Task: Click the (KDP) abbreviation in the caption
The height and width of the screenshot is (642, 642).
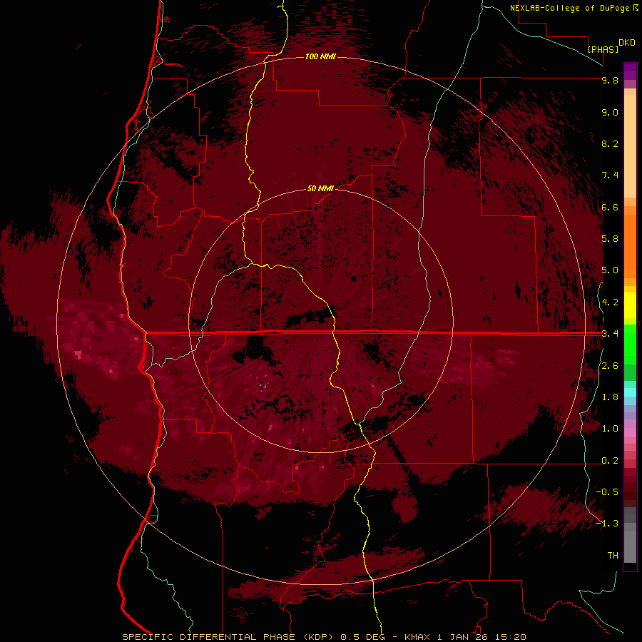Action: pos(320,637)
